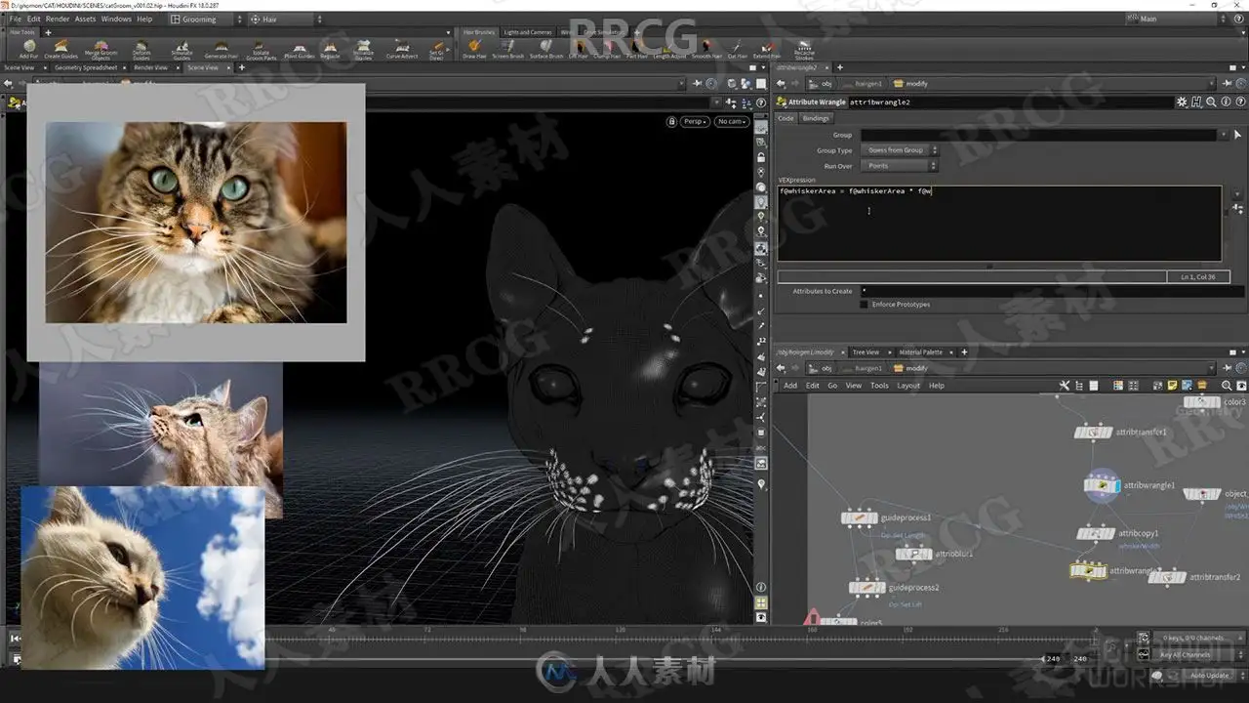Image resolution: width=1249 pixels, height=703 pixels.
Task: Switch to the Bindings tab
Action: [816, 118]
